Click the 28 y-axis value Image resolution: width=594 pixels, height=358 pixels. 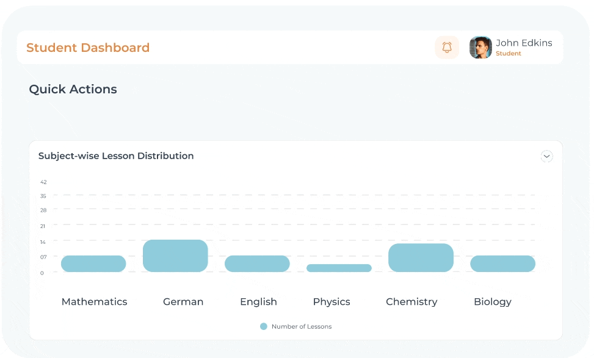coord(43,210)
